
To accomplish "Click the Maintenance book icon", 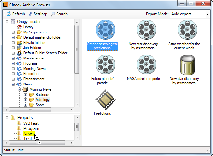I will 19,58.
